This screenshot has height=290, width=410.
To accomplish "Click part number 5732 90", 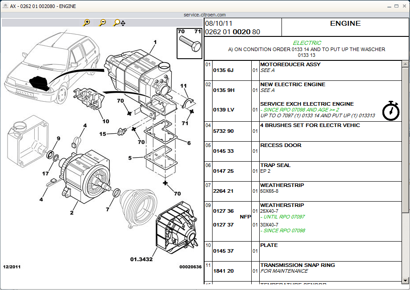I will tap(223, 131).
